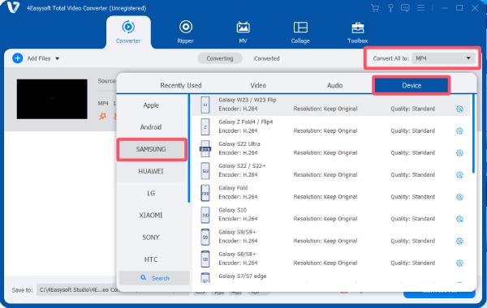The image size is (487, 308).
Task: Click the Galaxy S10 phone icon
Action: 205,215
